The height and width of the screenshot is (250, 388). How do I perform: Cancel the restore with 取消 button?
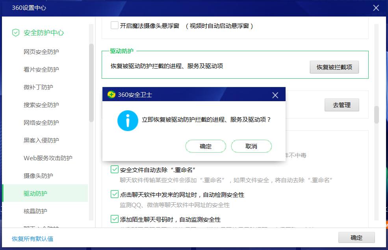pyautogui.click(x=251, y=146)
